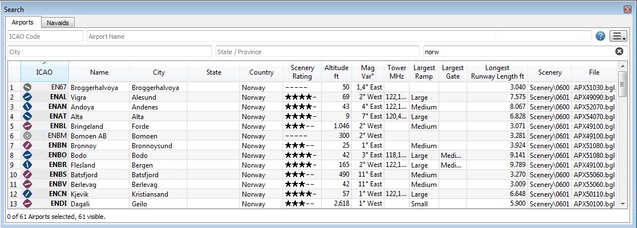This screenshot has width=637, height=228.
Task: Click the APX51030.bgl file cell
Action: 594,87
